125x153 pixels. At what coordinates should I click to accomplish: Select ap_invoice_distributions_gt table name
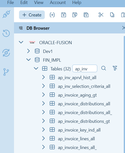click(84, 121)
